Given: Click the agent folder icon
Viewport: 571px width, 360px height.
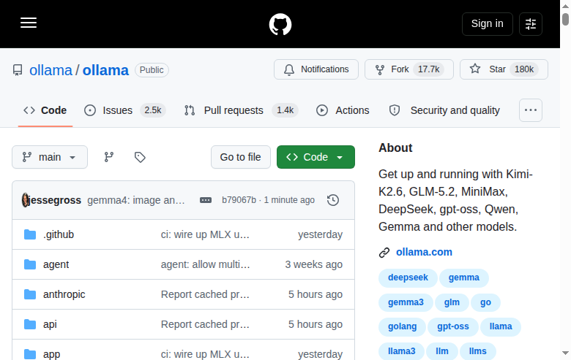Looking at the screenshot, I should click(x=30, y=264).
